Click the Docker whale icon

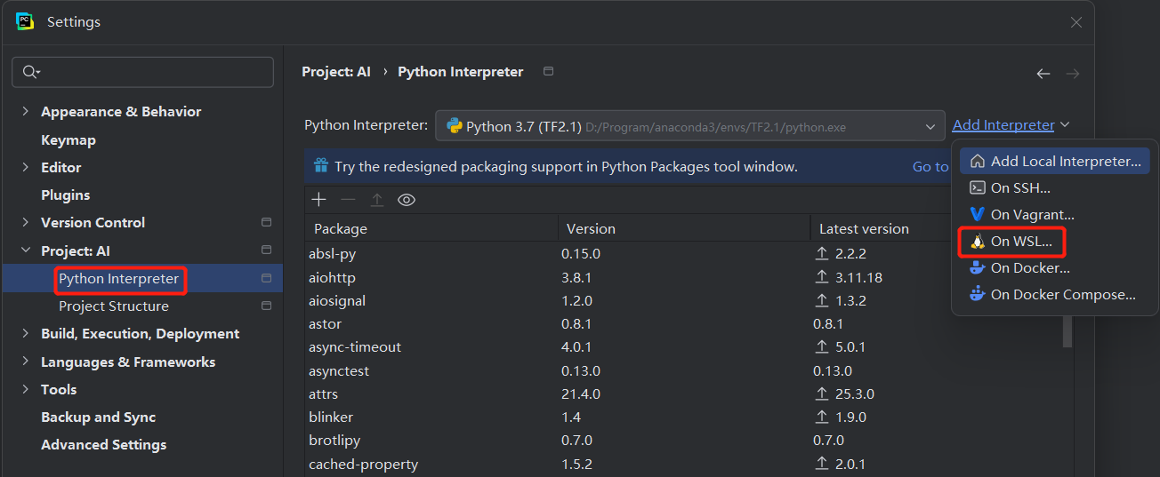[978, 267]
